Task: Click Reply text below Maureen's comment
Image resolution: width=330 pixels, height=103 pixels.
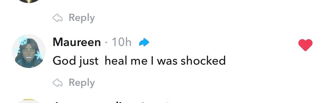Action: tap(82, 83)
